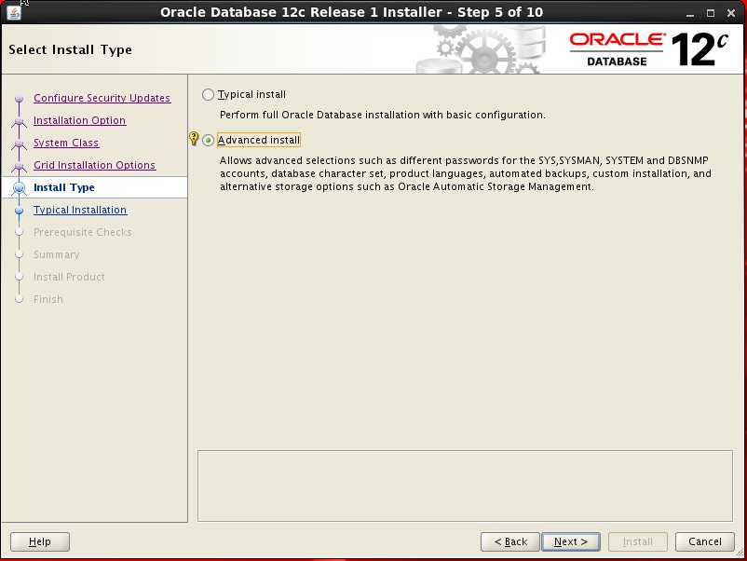Click the disabled Prerequisite Checks step
Viewport: 747px width, 561px height.
(x=82, y=232)
